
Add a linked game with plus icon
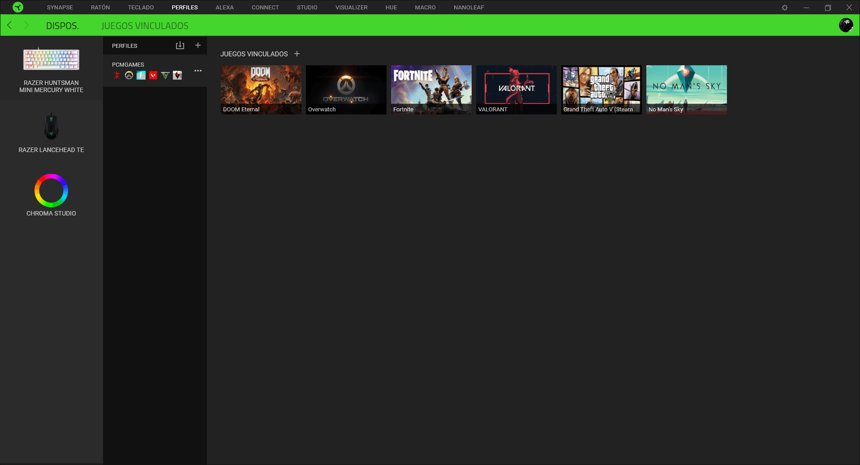point(297,54)
